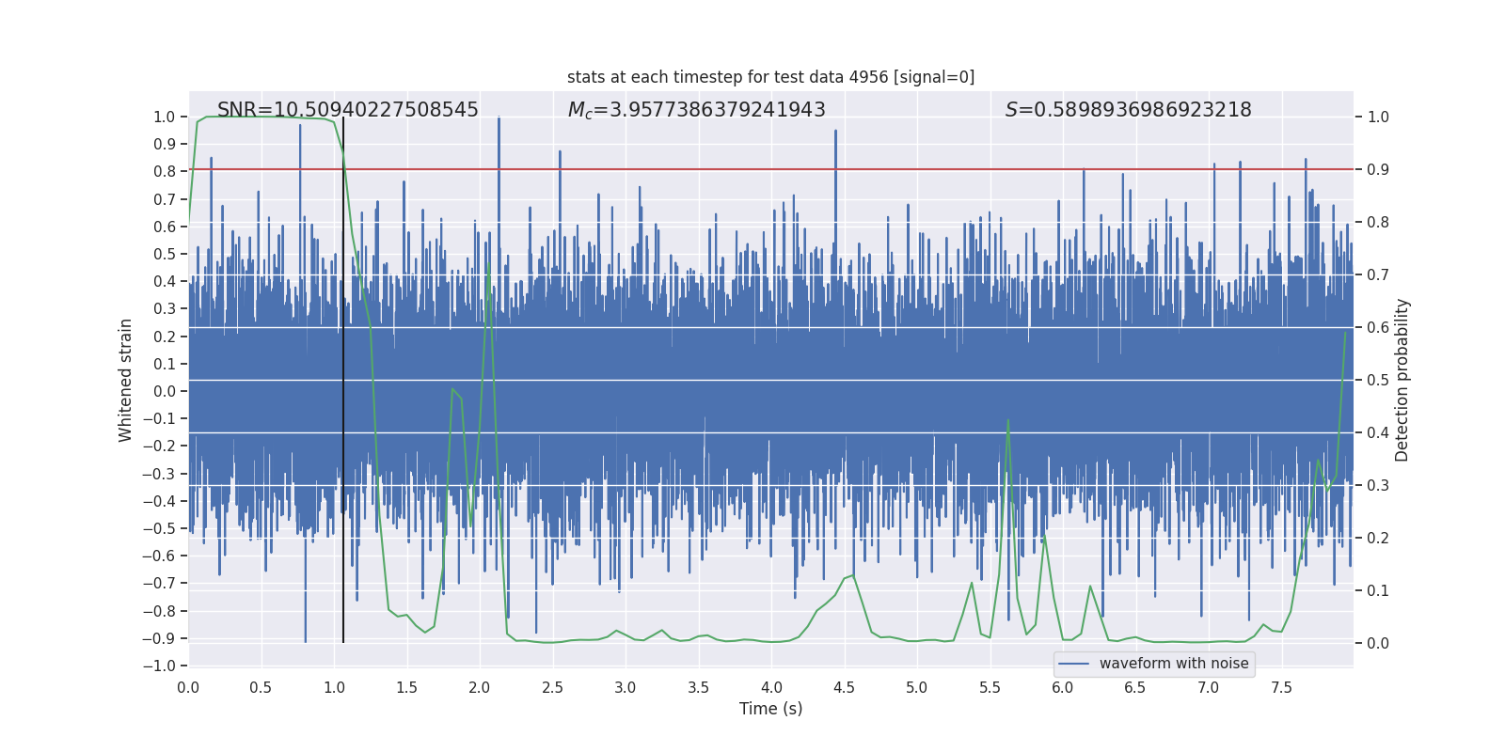
Task: Click the 'waveform with noise' legend label
Action: pyautogui.click(x=1174, y=664)
